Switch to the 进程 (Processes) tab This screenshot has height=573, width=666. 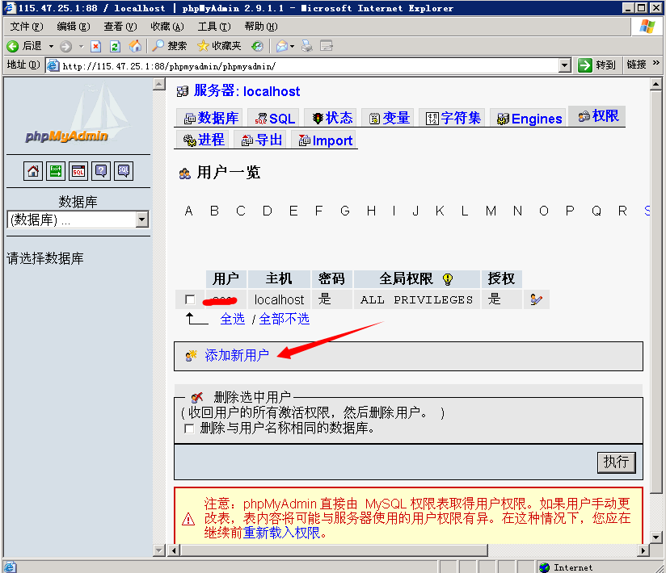coord(203,140)
